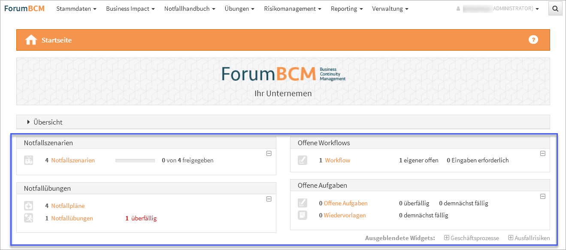This screenshot has width=566, height=250.
Task: Collapse the Offene Workflows widget
Action: click(542, 153)
